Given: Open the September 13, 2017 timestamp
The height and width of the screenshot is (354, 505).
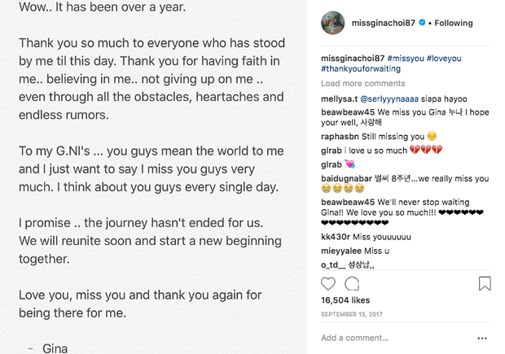Looking at the screenshot, I should coord(351,313).
